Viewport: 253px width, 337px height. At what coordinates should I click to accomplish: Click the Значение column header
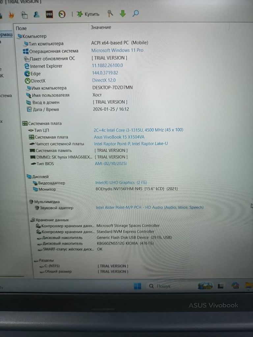coord(101,27)
